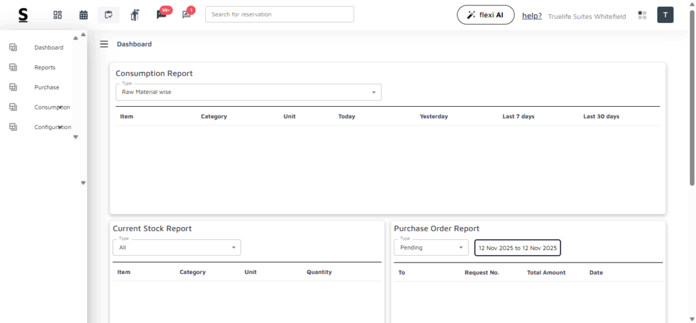Click the flexi AI button

coord(485,15)
